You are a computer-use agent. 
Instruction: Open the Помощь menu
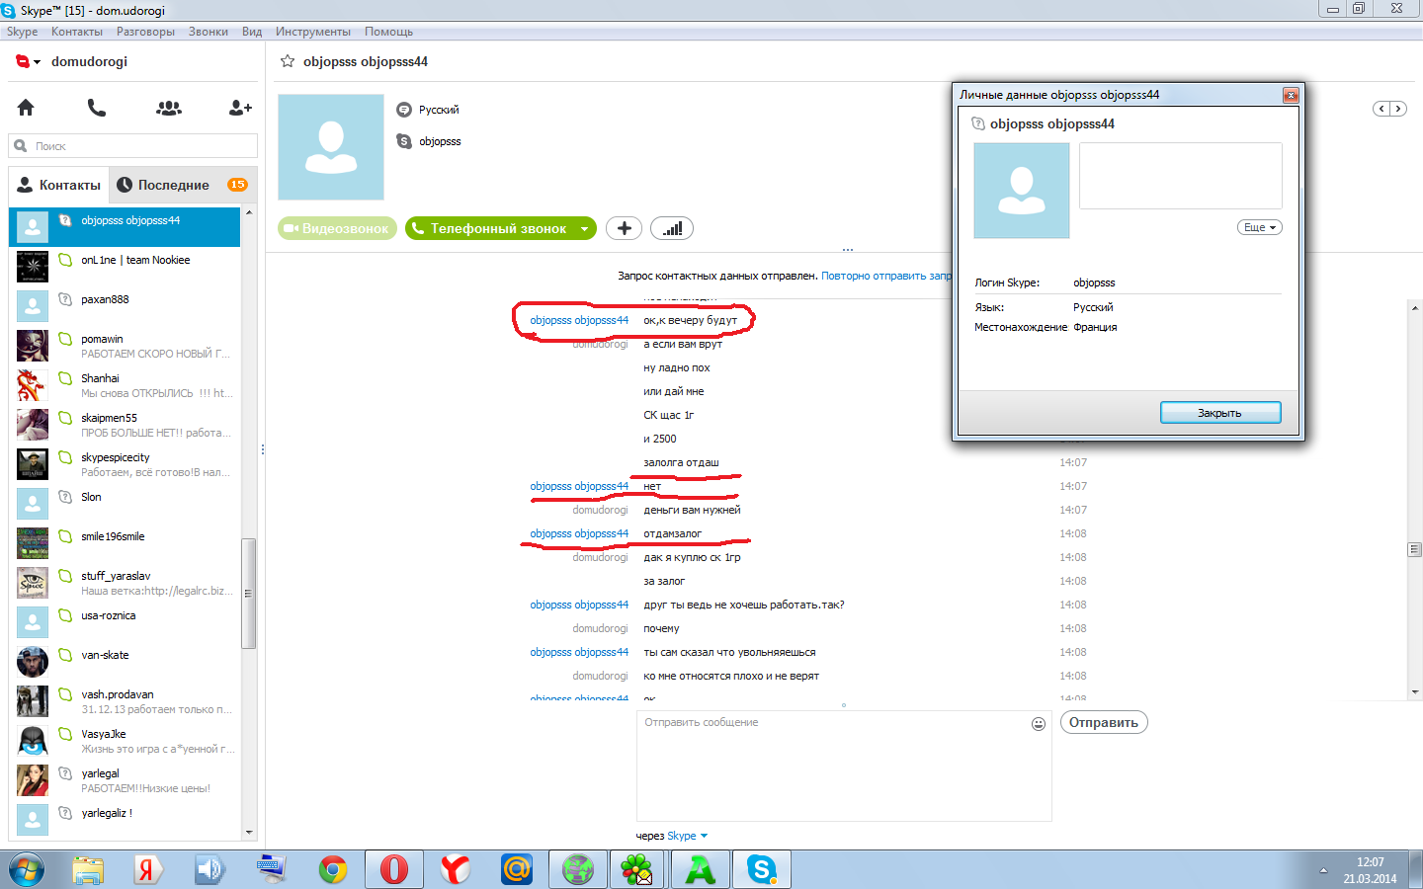point(388,32)
